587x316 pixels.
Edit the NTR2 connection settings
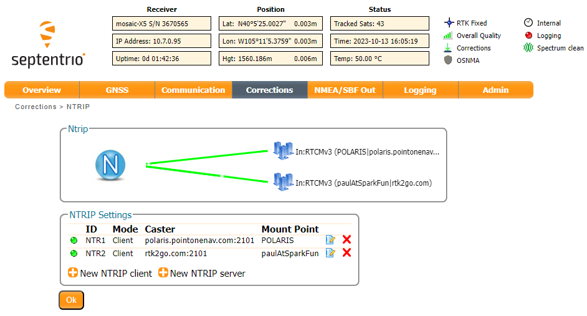[x=330, y=252]
